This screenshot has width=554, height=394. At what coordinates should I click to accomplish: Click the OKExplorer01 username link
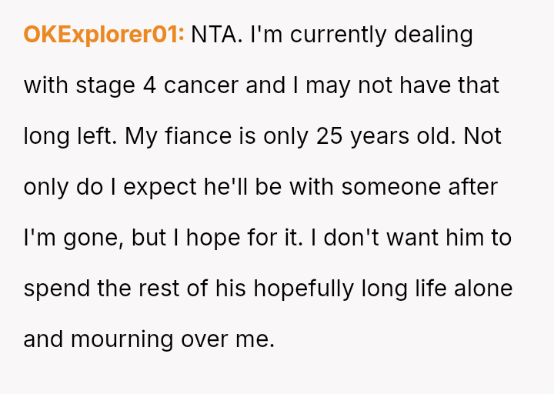[x=103, y=35]
